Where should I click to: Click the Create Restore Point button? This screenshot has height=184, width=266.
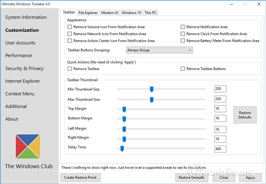coord(81,177)
